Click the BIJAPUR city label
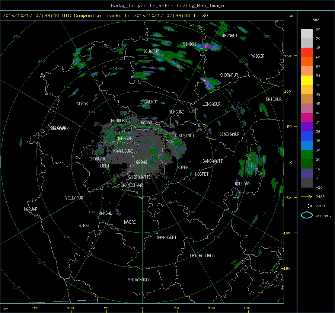Image resolution: width=335 pixels, height=313 pixels. tap(151, 51)
